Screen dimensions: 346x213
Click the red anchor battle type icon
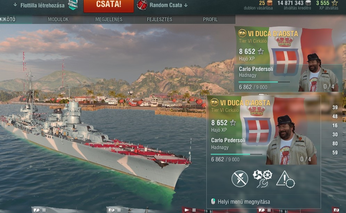142,5
